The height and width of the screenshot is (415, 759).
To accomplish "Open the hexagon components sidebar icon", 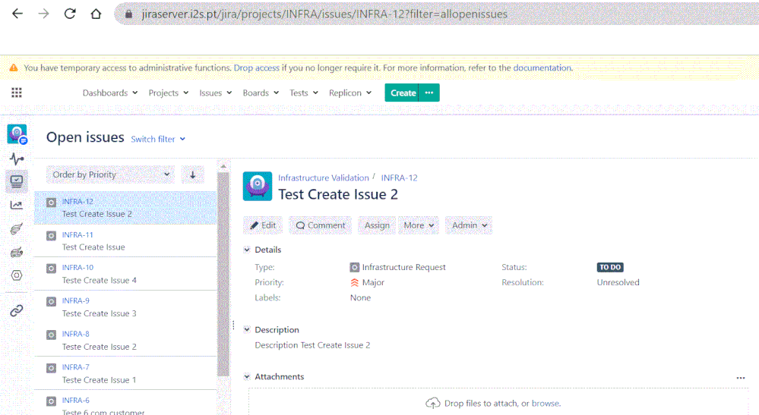I will click(17, 275).
